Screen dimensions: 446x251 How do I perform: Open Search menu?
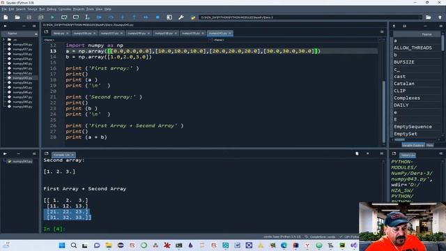(20, 9)
